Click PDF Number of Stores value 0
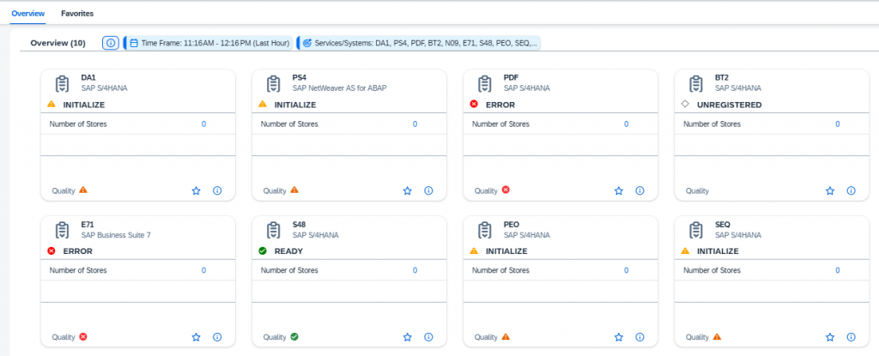The width and height of the screenshot is (879, 356). click(x=626, y=124)
